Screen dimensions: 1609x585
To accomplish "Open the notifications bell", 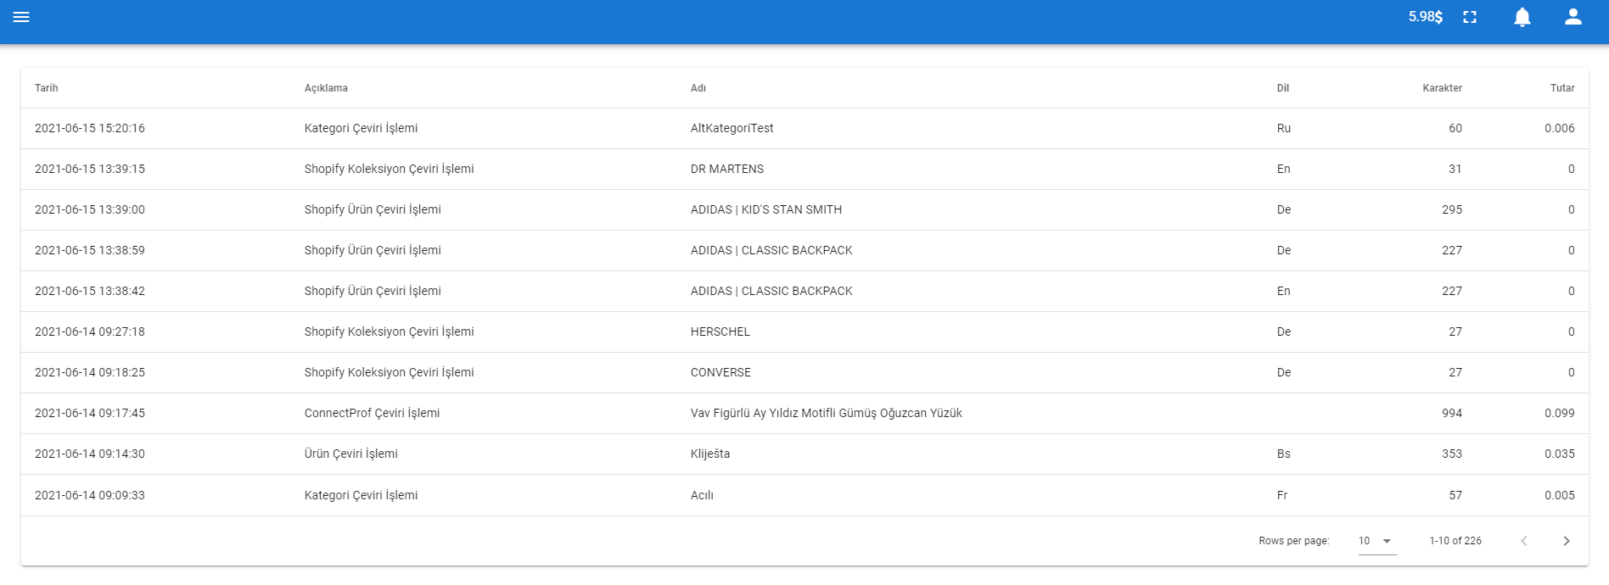I will click(x=1522, y=17).
